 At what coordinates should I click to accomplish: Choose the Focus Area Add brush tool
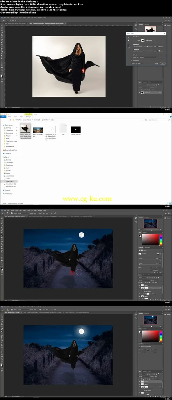tap(129, 45)
